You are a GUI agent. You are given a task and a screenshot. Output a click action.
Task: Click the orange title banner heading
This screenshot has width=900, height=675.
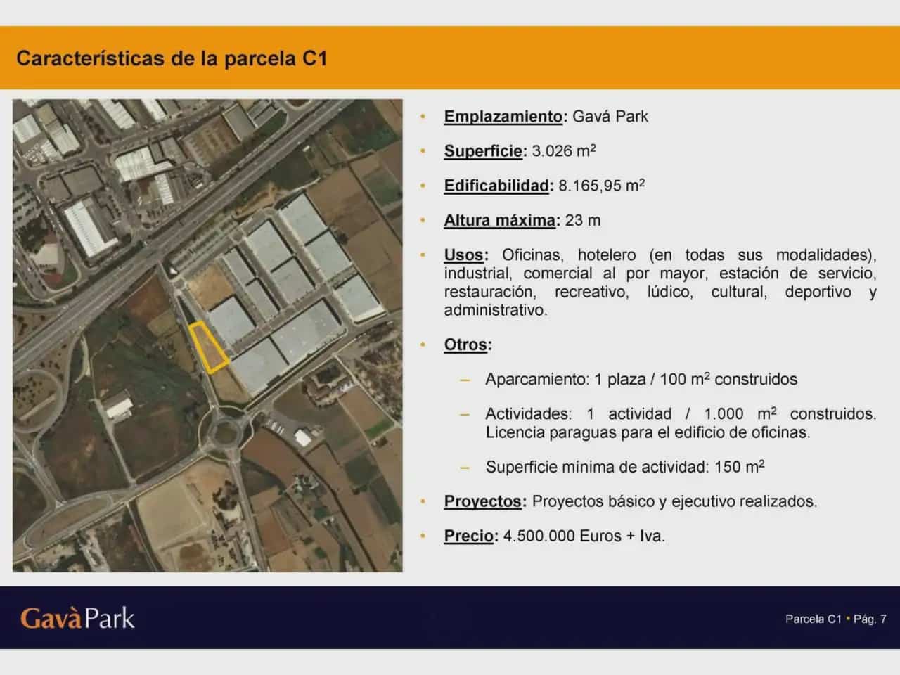[x=172, y=58]
